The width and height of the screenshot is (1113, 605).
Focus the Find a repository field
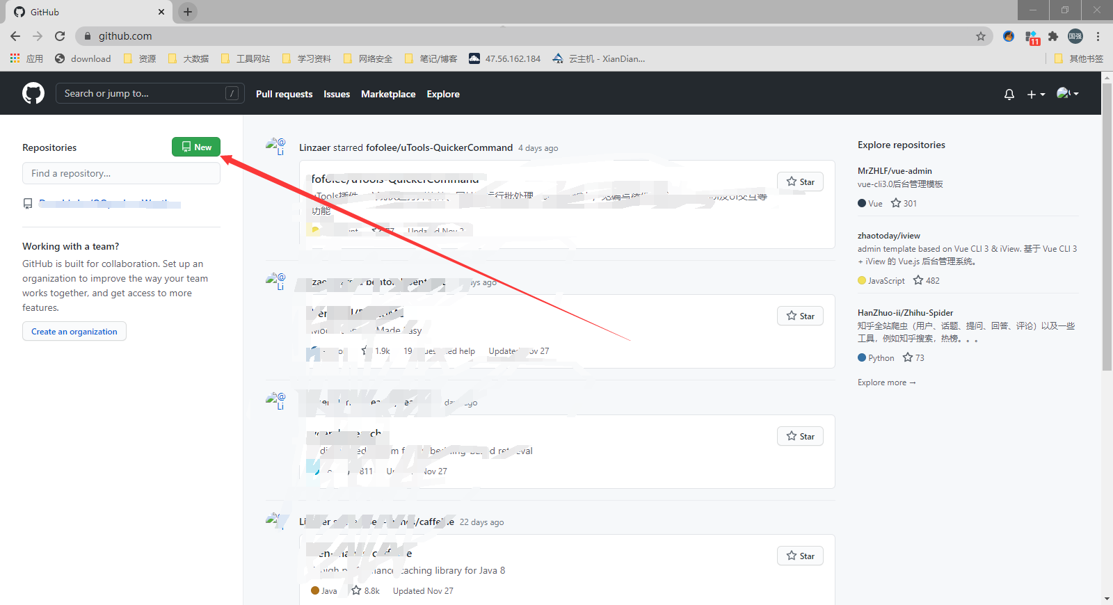point(121,173)
